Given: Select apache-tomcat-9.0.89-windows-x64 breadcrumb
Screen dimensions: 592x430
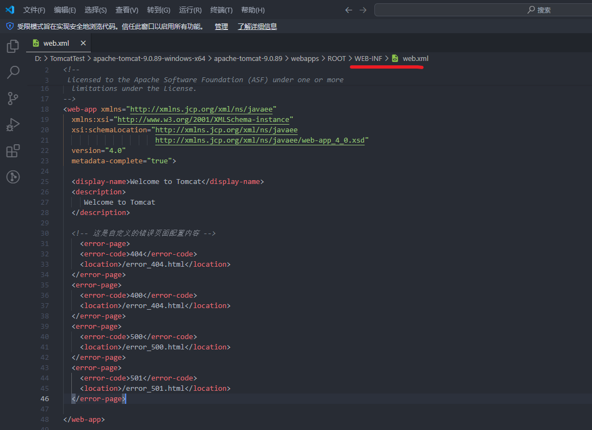Looking at the screenshot, I should click(149, 59).
